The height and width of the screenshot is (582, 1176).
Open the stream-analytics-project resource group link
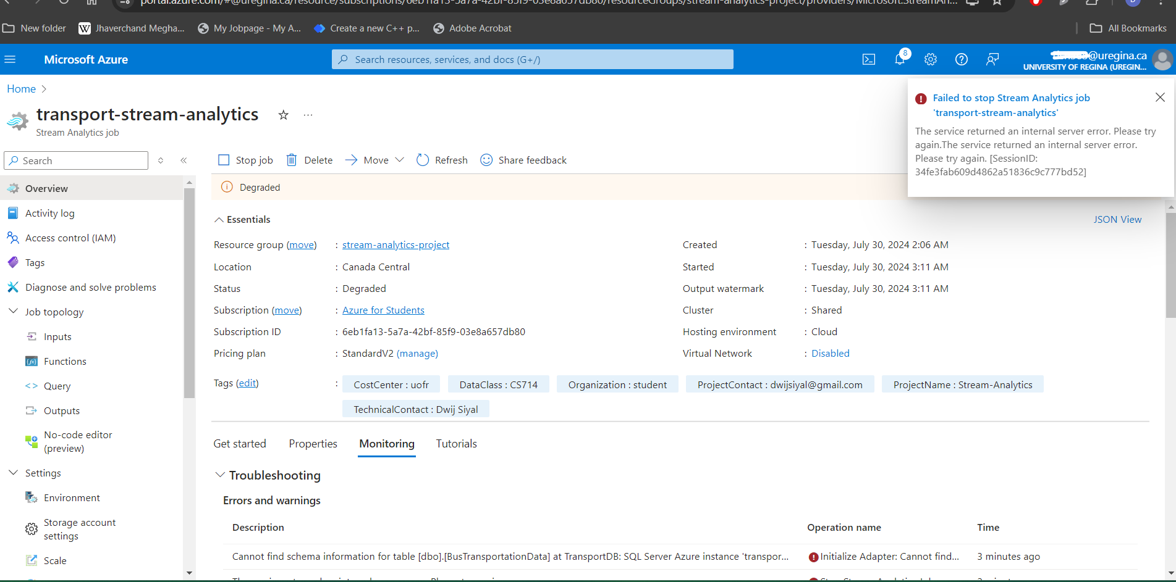click(x=396, y=245)
